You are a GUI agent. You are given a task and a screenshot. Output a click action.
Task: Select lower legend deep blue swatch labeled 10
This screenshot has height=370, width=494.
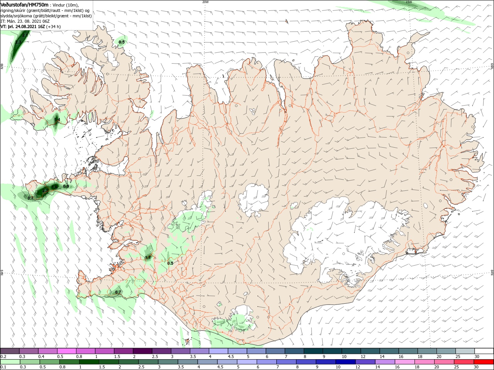click(x=345, y=362)
